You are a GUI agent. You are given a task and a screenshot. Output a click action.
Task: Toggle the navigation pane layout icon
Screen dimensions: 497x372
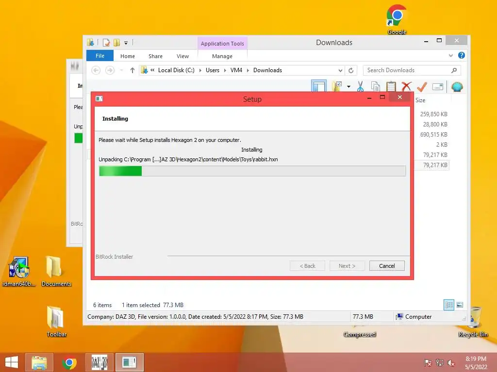pos(319,86)
